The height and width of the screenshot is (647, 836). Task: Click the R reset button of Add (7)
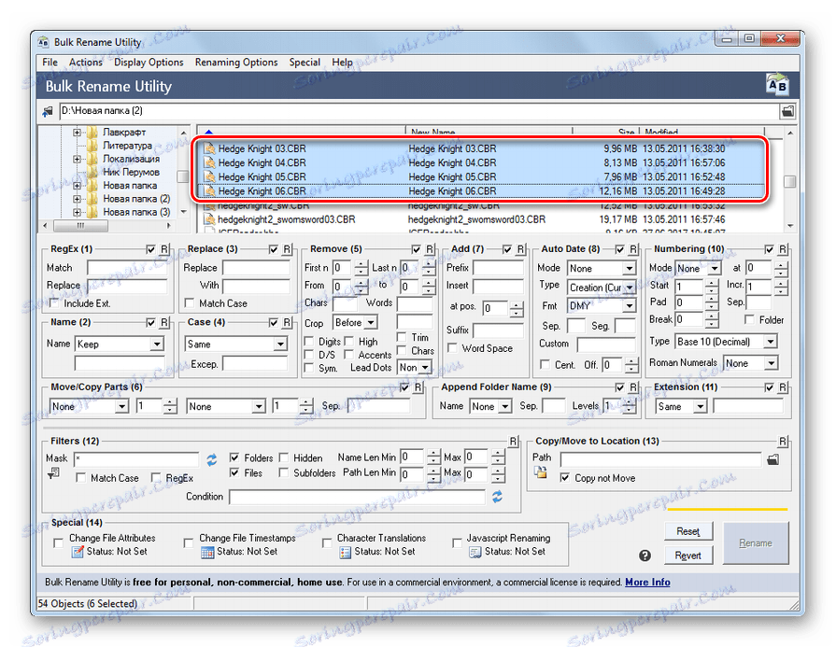tap(520, 249)
